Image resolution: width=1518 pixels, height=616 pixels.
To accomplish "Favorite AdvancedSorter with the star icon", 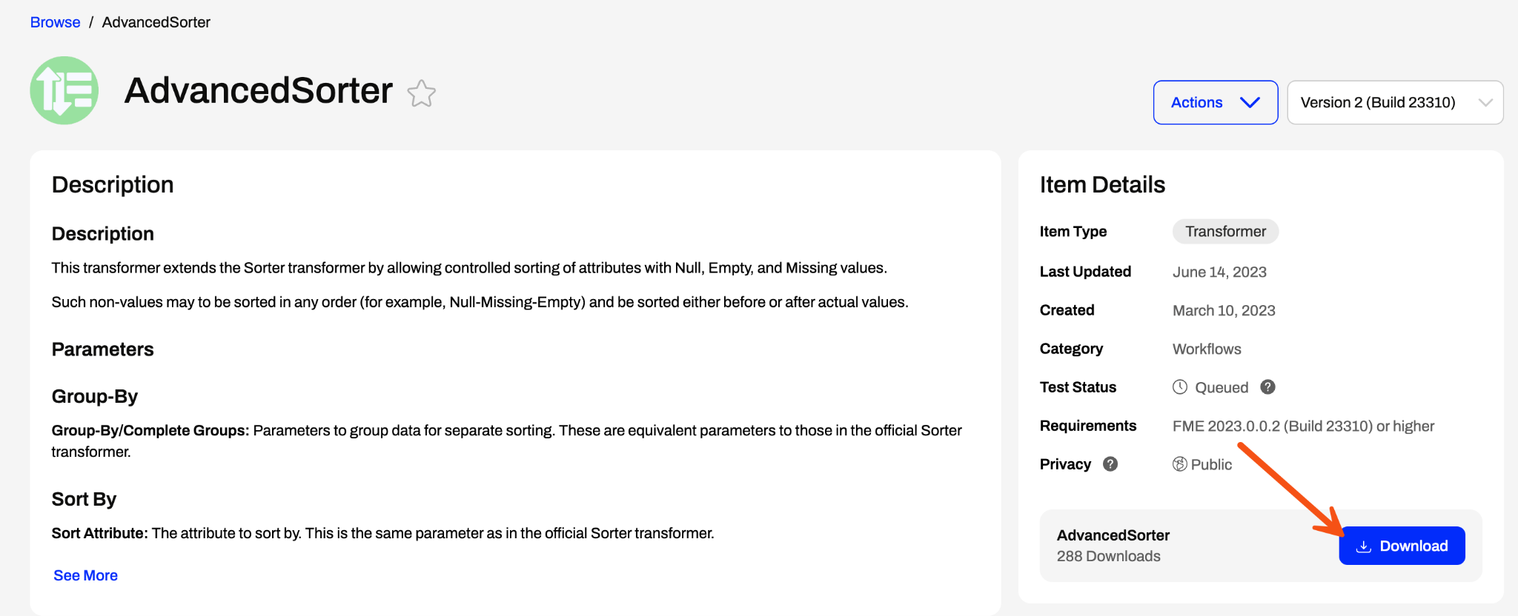I will (421, 93).
